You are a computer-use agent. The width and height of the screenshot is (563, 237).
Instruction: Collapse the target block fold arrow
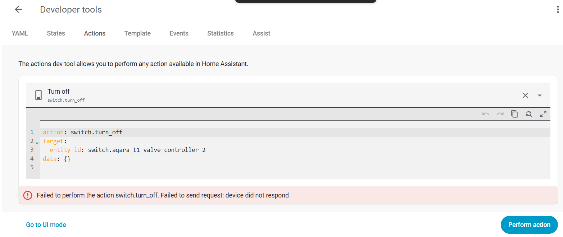pyautogui.click(x=37, y=143)
